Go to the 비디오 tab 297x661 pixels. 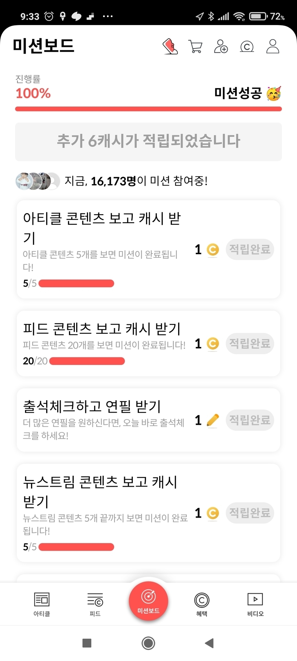click(255, 604)
